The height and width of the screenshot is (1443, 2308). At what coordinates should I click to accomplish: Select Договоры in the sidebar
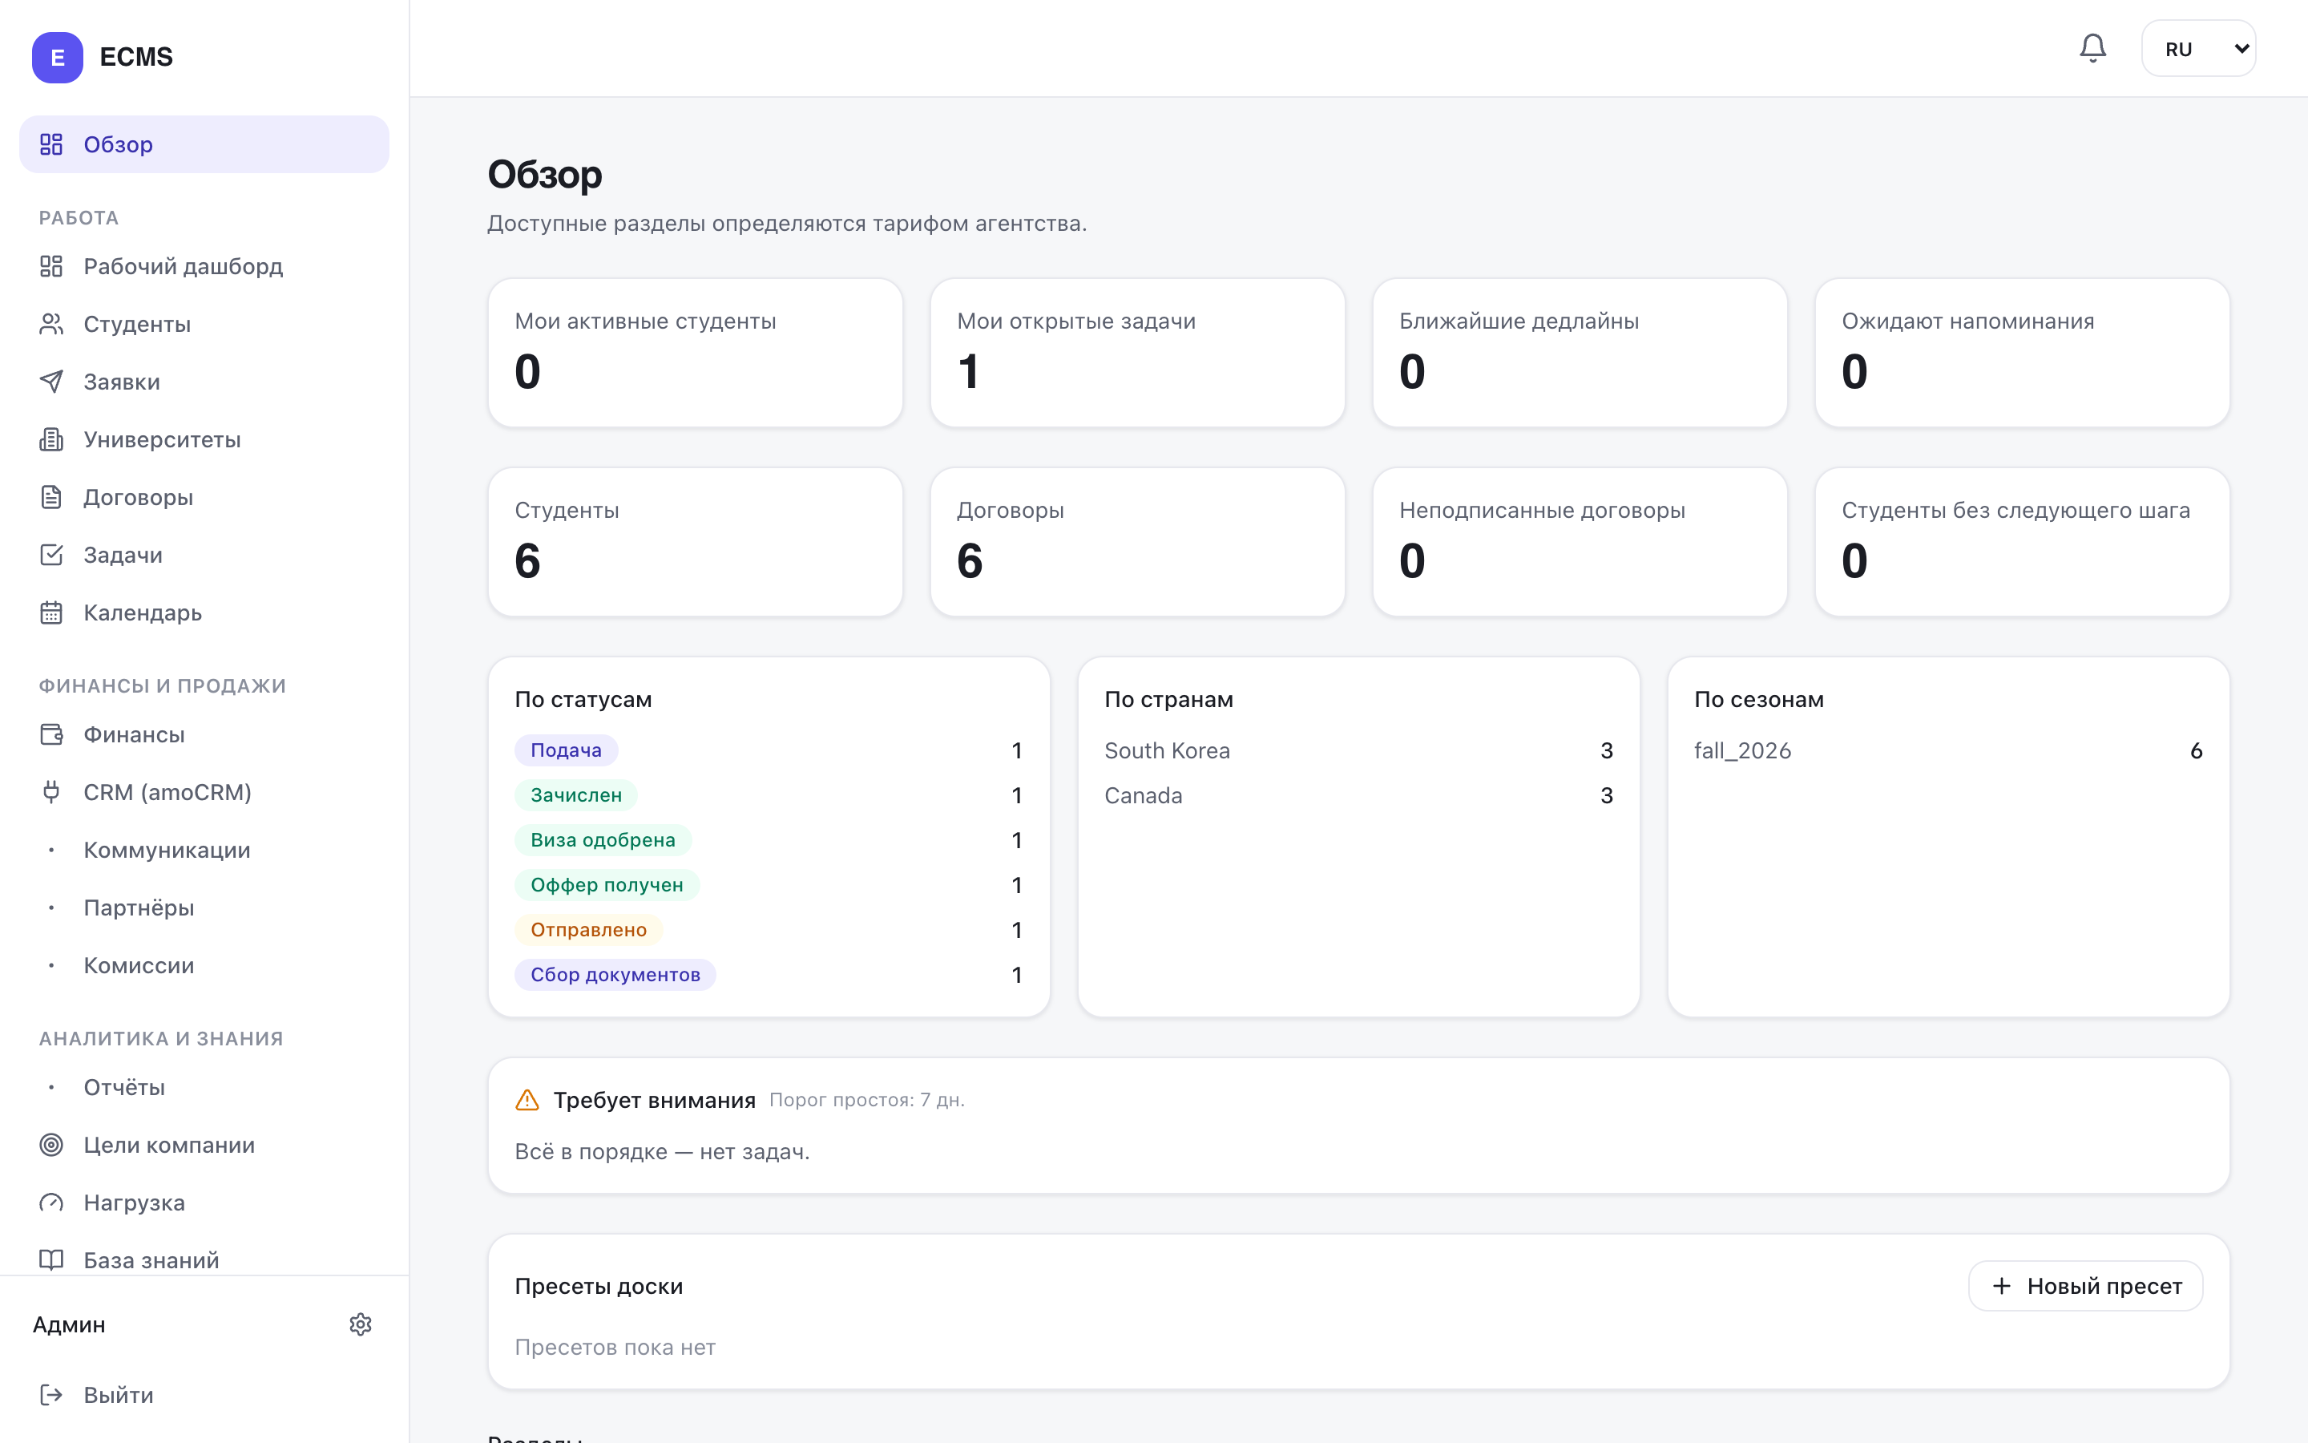204,497
